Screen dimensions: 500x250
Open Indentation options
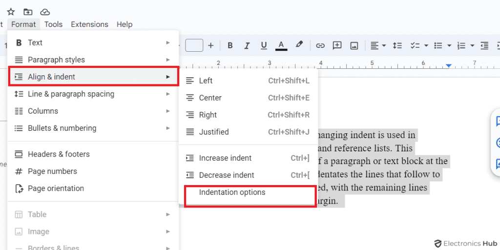point(248,192)
